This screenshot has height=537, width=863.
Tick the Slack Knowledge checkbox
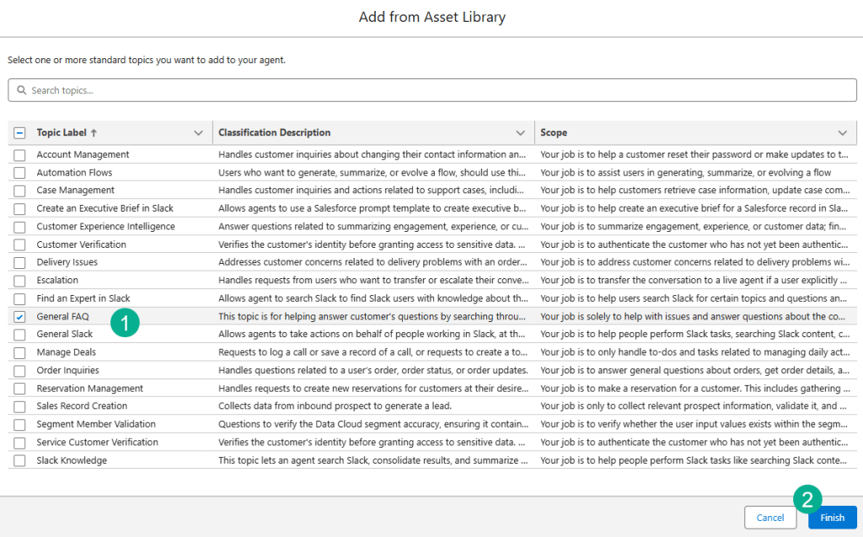coord(19,461)
